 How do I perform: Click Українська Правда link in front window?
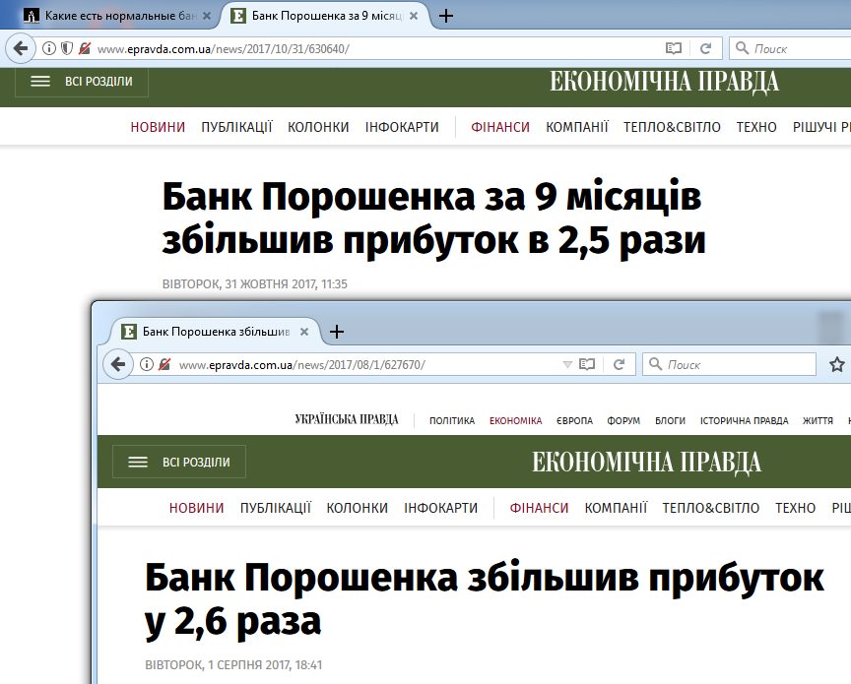347,419
